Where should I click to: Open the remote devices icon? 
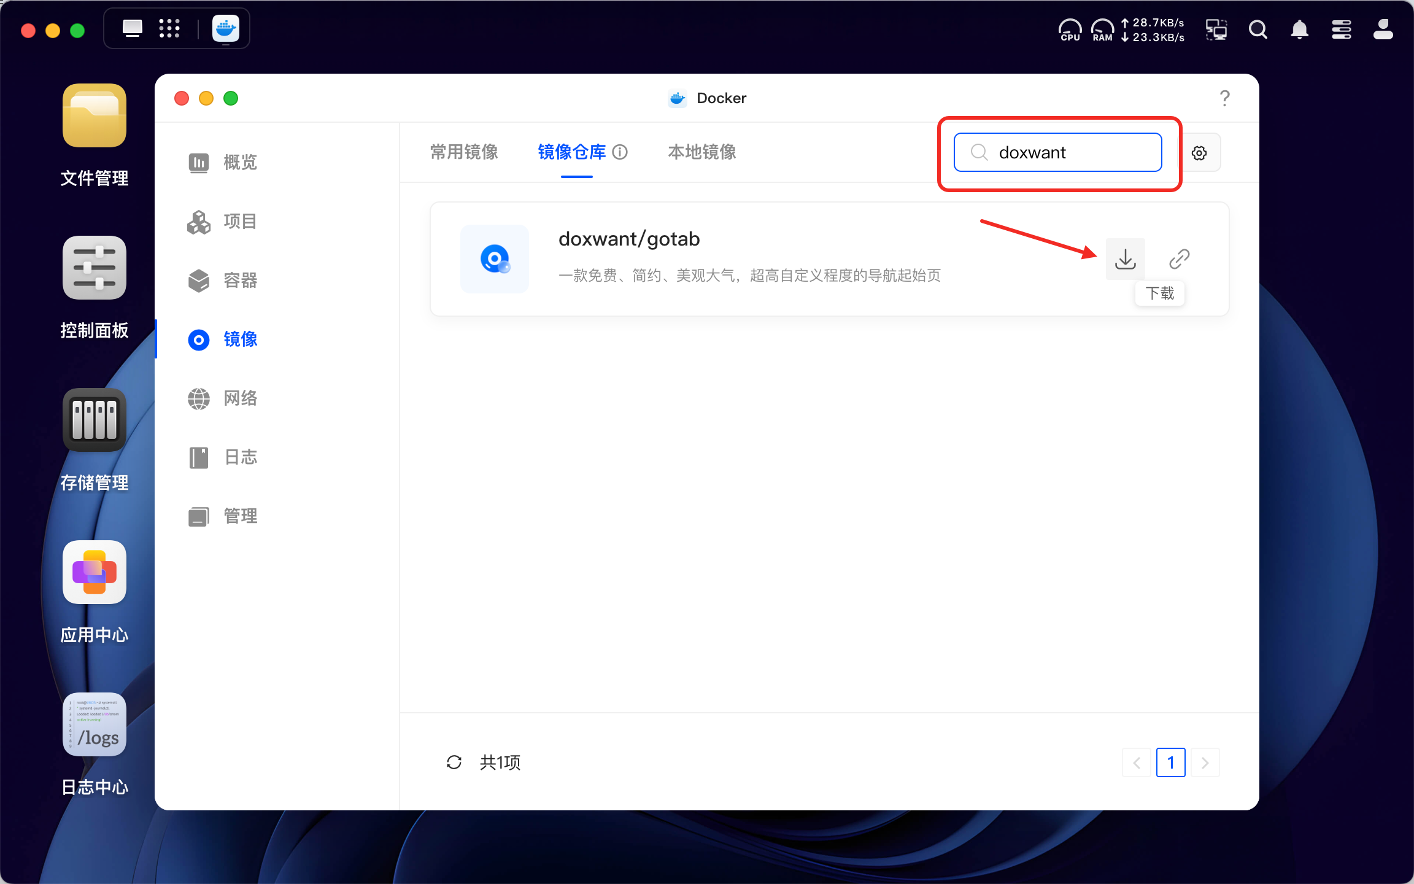1216,29
